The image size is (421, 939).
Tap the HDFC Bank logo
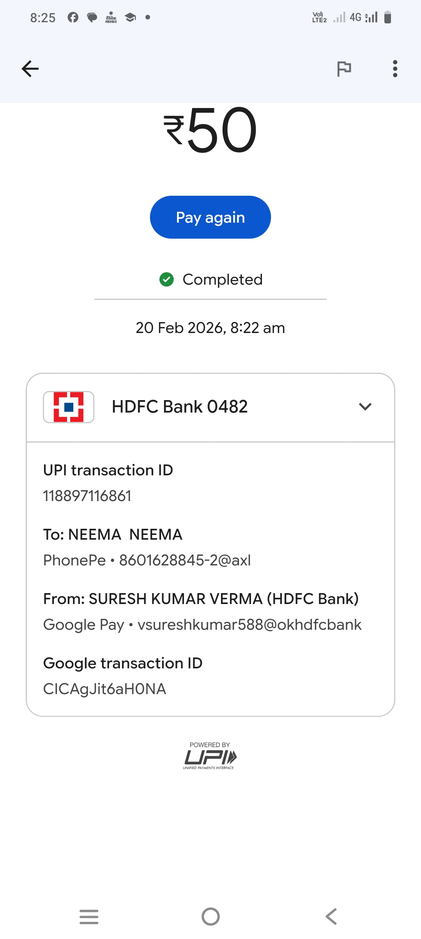click(69, 407)
